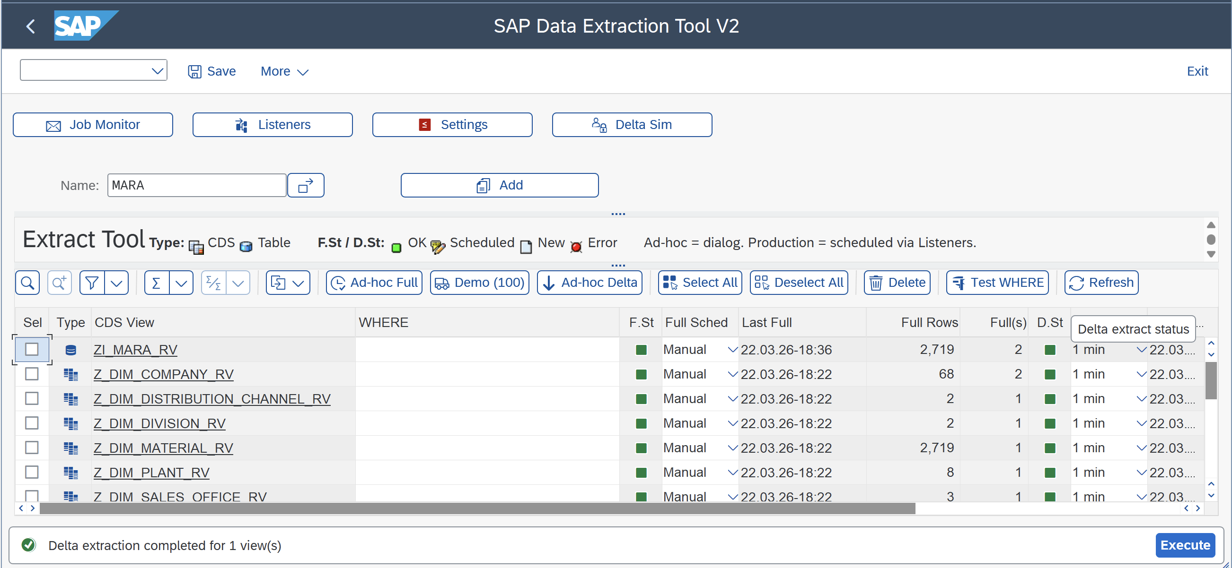Click into the Name input field
Screen dimensions: 1232x568
196,185
